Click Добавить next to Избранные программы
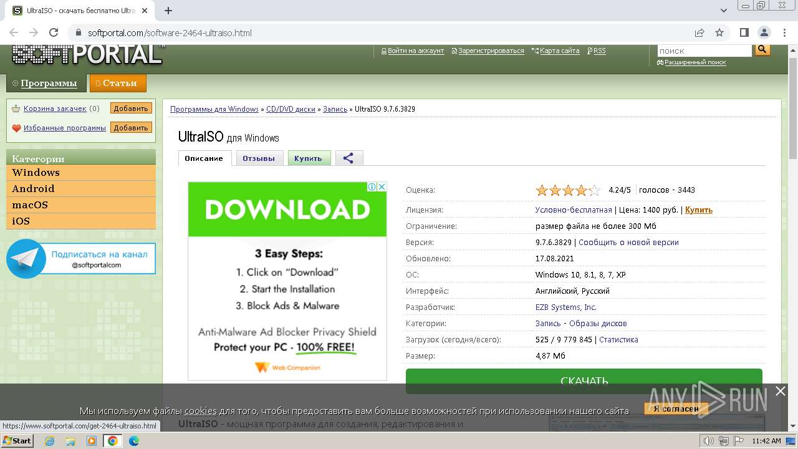This screenshot has height=449, width=798. pyautogui.click(x=131, y=128)
